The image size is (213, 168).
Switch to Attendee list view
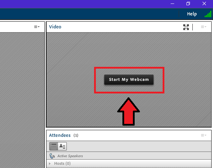[x=54, y=146]
